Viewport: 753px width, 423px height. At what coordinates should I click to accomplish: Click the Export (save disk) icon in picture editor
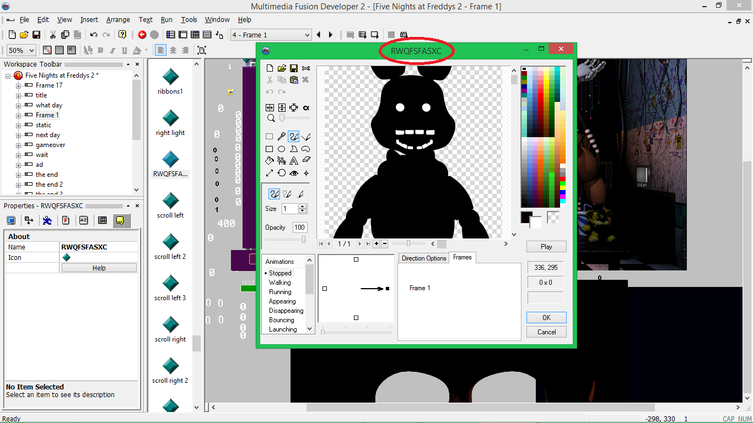294,68
